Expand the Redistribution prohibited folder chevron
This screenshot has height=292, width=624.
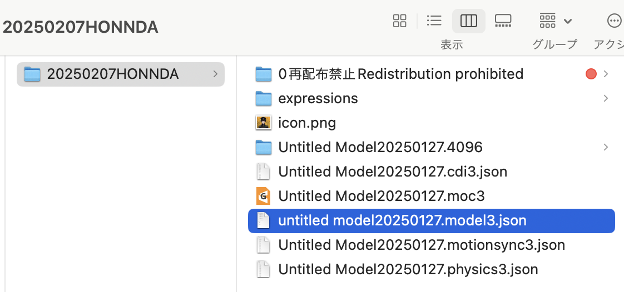(606, 74)
